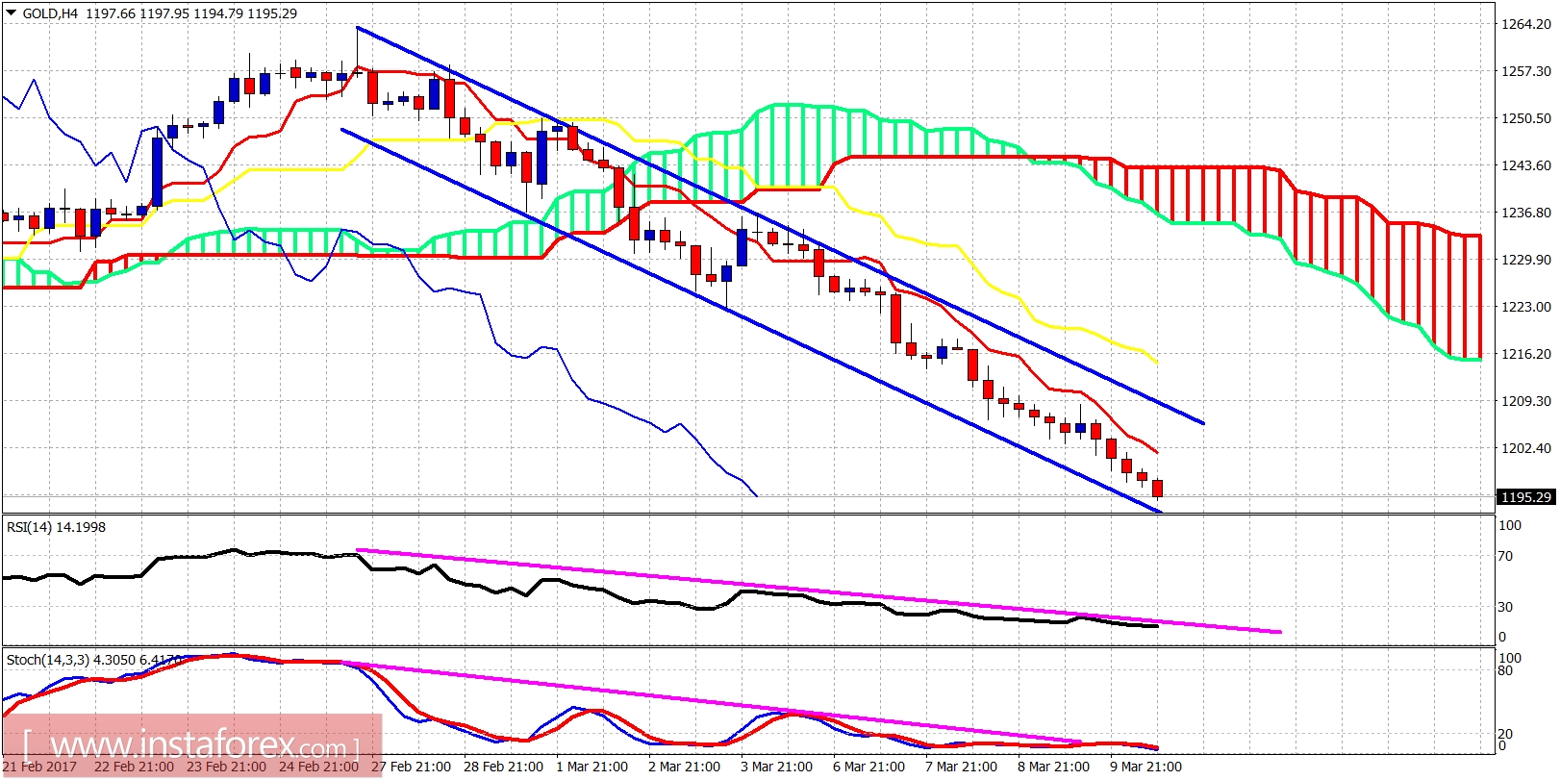Click the 9 Mar 21:00 time label
This screenshot has height=780, width=1560.
point(1145,767)
